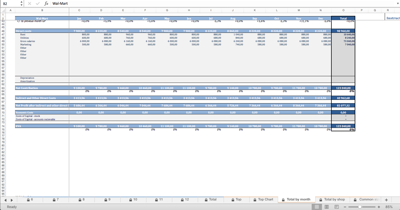The image size is (400, 210).
Task: Switch to sheet tab 8
Action: pyautogui.click(x=82, y=199)
